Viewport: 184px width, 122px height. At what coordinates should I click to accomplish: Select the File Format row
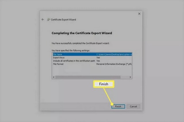(x=92, y=64)
